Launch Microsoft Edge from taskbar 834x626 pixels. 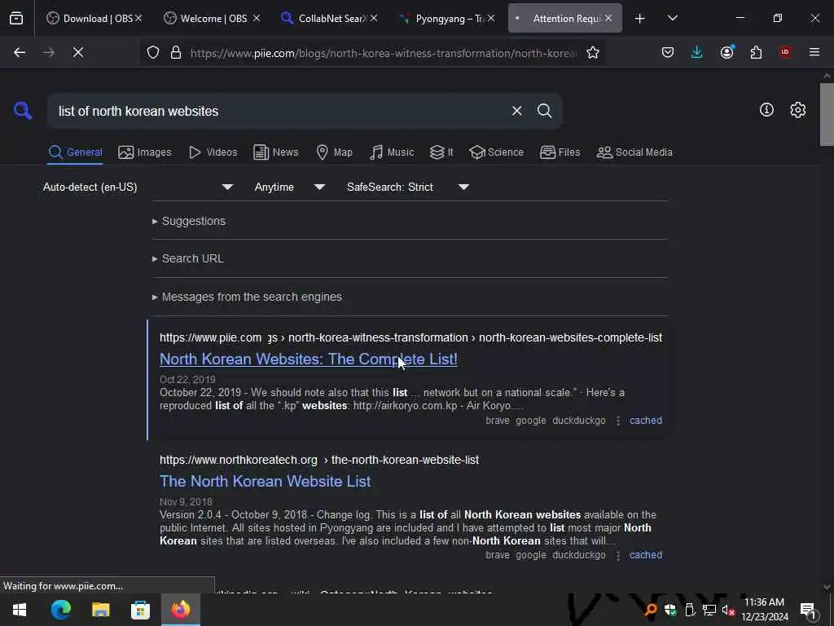click(60, 610)
